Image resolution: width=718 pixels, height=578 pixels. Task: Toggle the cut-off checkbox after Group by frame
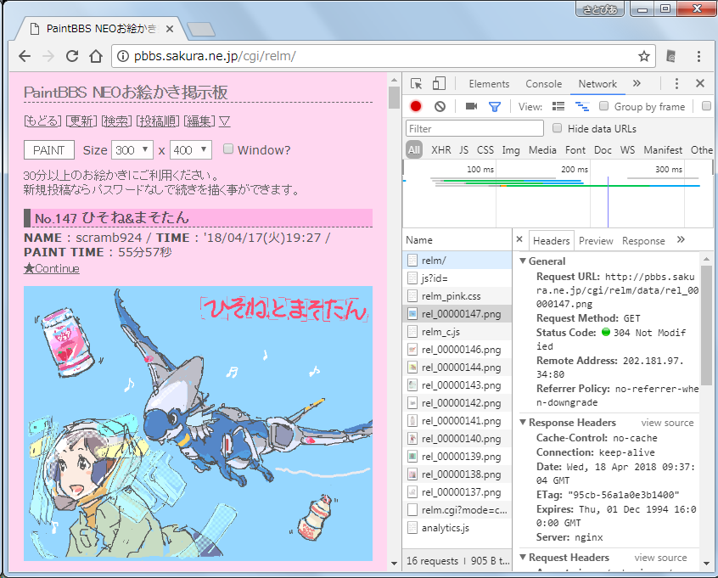pos(707,106)
